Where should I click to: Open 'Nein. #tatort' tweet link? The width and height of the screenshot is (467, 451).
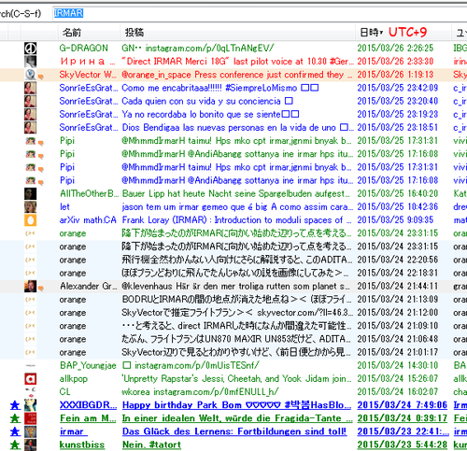pos(151,444)
